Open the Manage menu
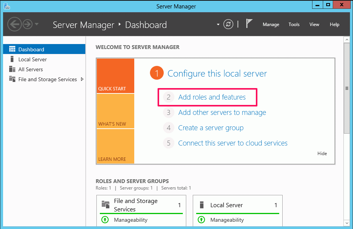The width and height of the screenshot is (353, 229). [271, 25]
